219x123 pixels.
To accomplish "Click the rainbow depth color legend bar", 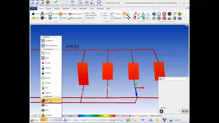I will (x=96, y=116).
